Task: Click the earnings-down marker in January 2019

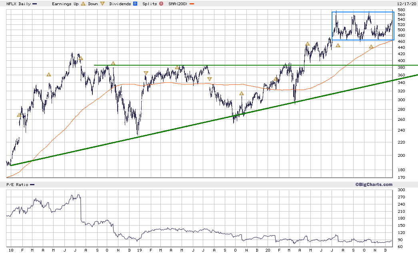Action: (146, 73)
